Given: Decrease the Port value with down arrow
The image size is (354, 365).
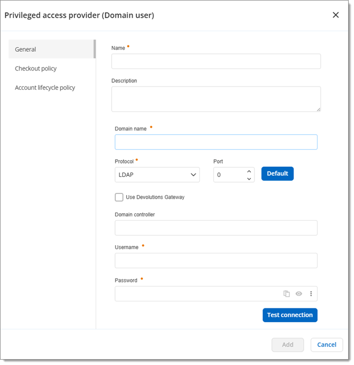Looking at the screenshot, I should [249, 179].
